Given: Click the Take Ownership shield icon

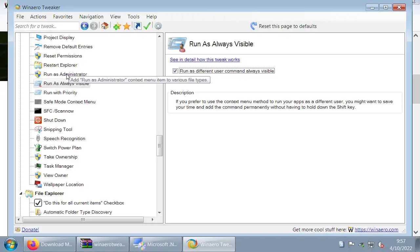Looking at the screenshot, I should (38, 157).
